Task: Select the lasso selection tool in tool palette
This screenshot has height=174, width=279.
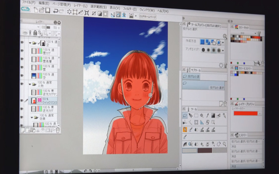Action: click(185, 115)
